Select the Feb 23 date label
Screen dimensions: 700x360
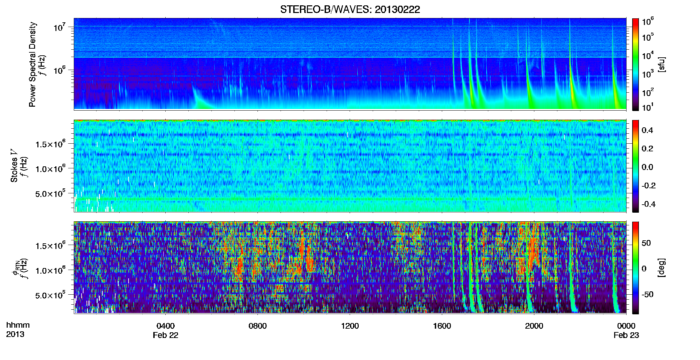click(626, 335)
